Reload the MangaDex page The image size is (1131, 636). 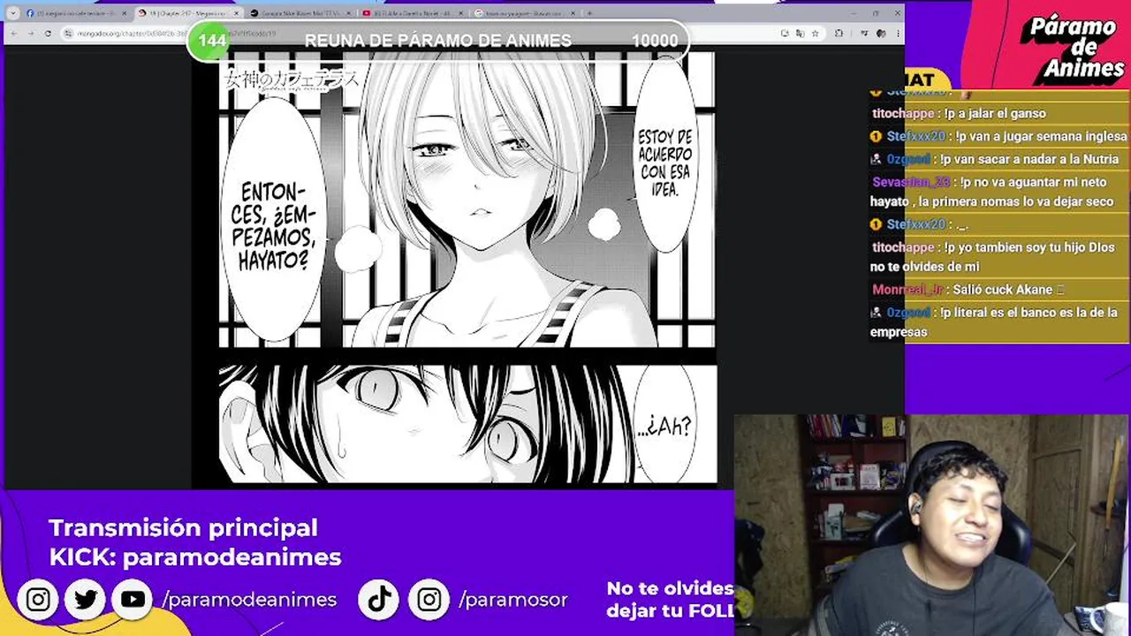click(x=48, y=34)
